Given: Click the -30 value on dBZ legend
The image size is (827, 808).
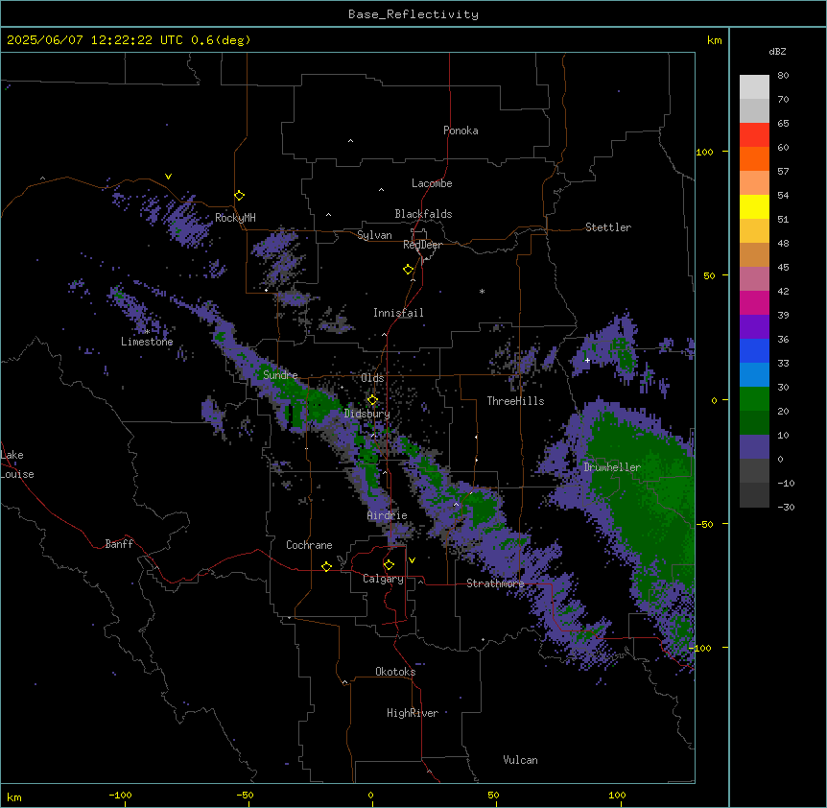Looking at the screenshot, I should (786, 508).
